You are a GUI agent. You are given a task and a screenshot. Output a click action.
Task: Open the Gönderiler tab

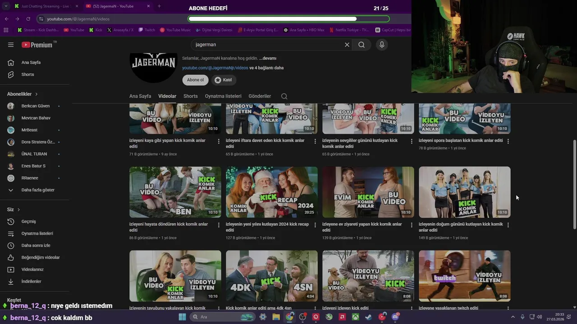(260, 96)
